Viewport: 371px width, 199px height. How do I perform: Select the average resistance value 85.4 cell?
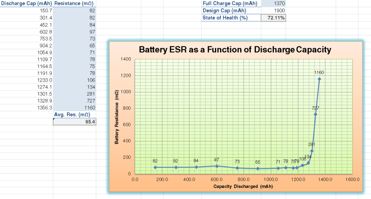[x=74, y=122]
